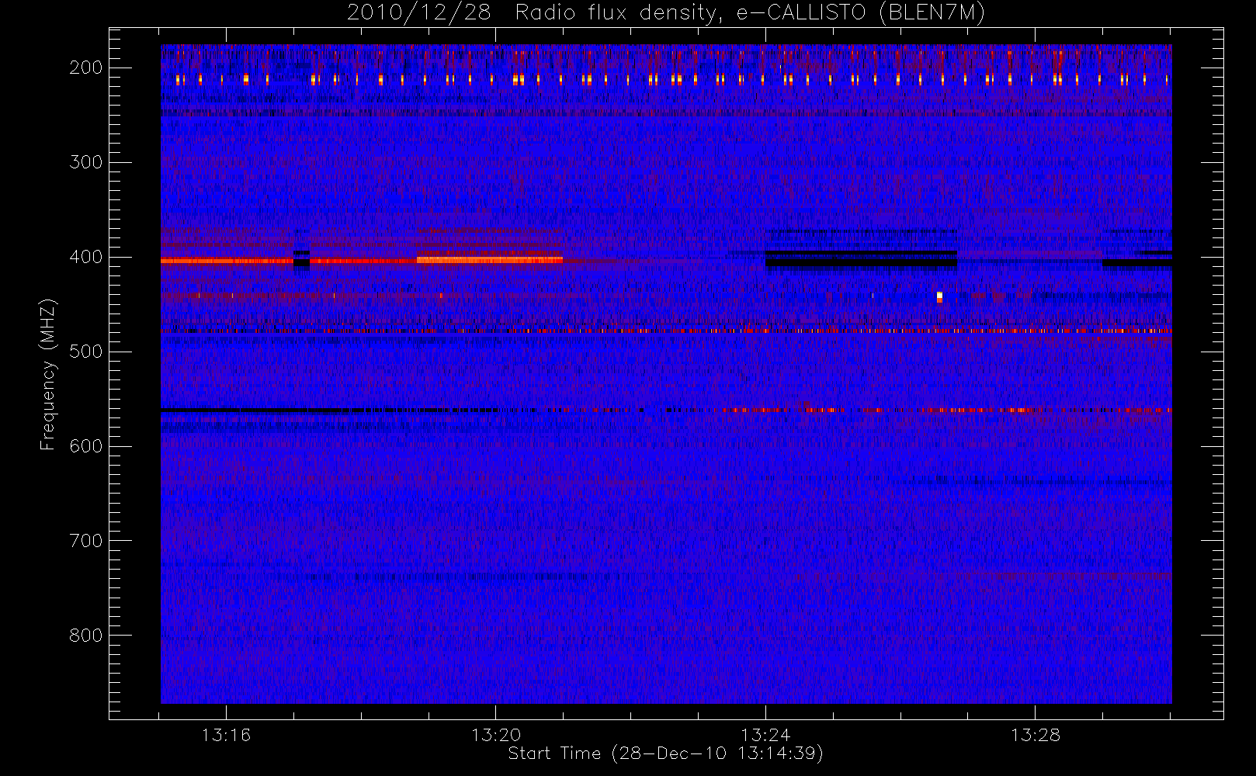Click the 600 frequency tick label
Image resolution: width=1256 pixels, height=776 pixels.
pyautogui.click(x=85, y=446)
